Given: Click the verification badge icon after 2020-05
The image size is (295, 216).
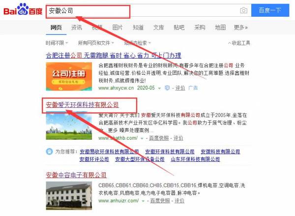Looking at the screenshot, I should pos(167,88).
